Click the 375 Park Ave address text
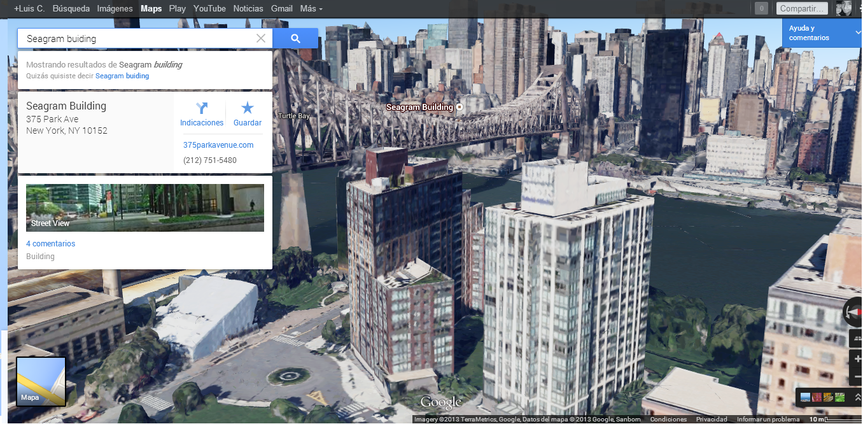The width and height of the screenshot is (863, 424). point(52,119)
